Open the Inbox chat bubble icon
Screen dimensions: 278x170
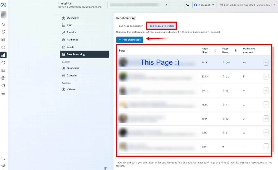[x=3, y=63]
